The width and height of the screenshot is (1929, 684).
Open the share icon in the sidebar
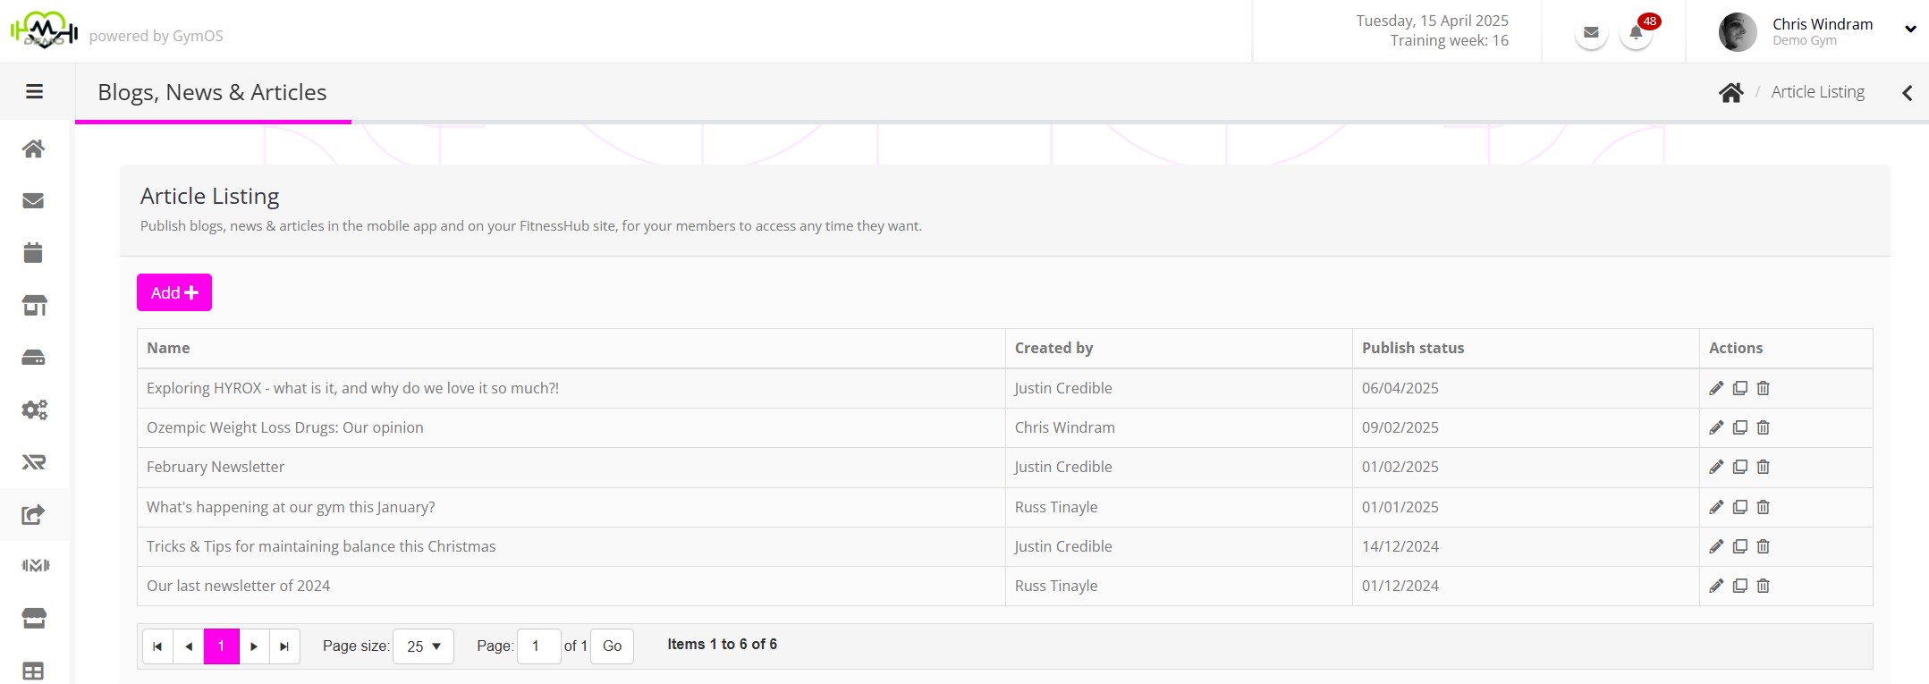[33, 514]
